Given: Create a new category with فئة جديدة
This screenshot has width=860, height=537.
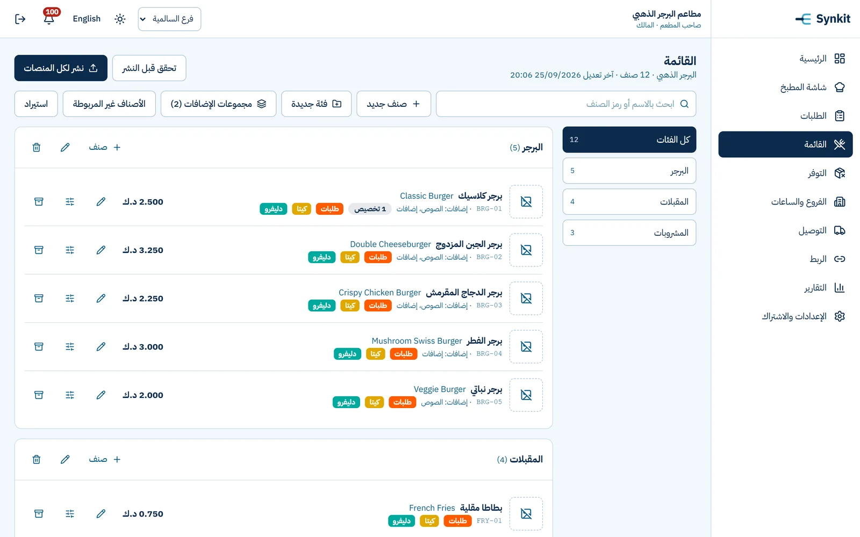Looking at the screenshot, I should point(316,104).
